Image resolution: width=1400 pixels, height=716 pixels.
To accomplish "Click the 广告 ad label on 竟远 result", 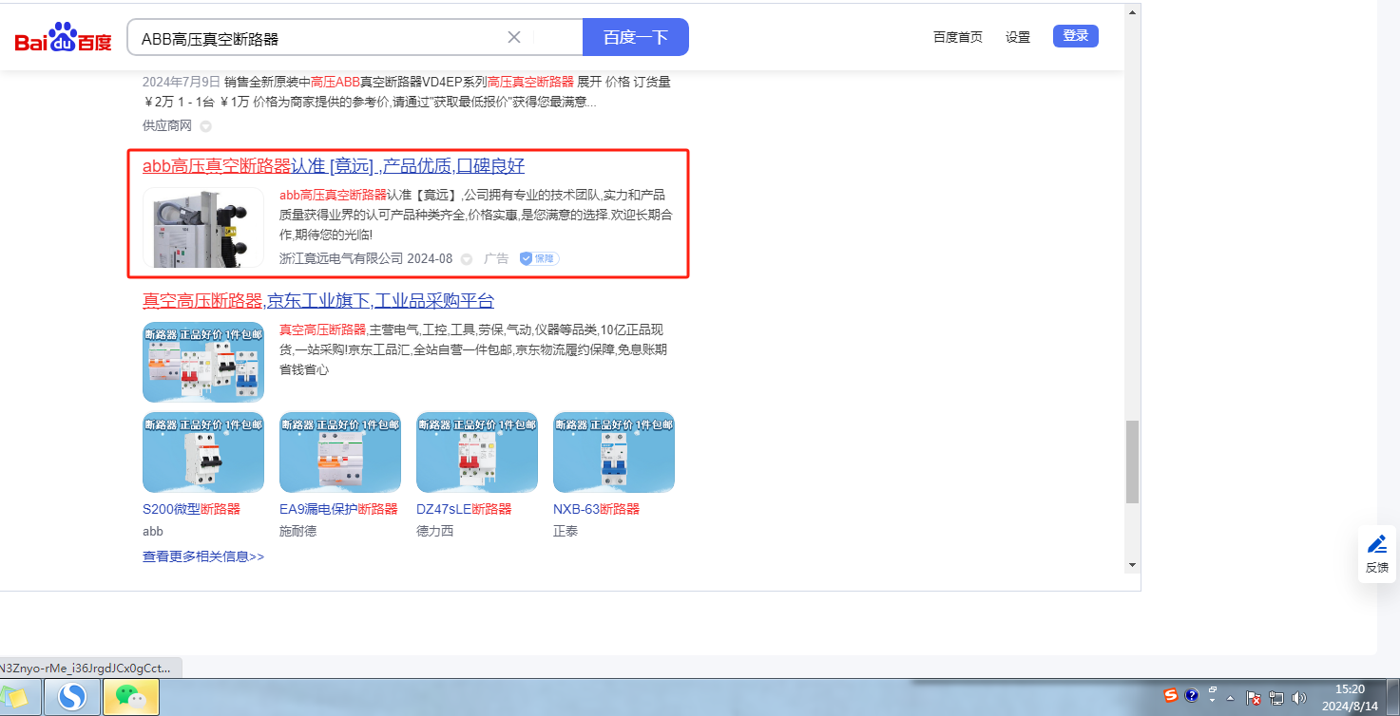I will pyautogui.click(x=496, y=258).
